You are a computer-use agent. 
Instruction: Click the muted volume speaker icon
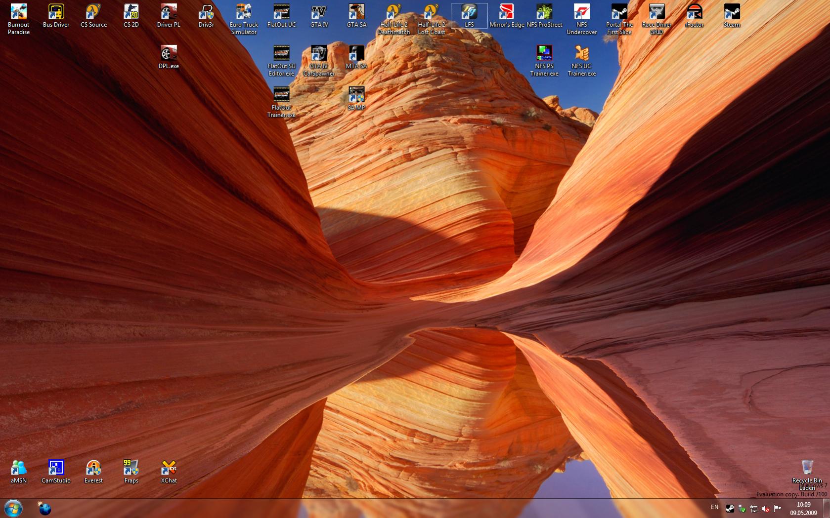pyautogui.click(x=766, y=508)
